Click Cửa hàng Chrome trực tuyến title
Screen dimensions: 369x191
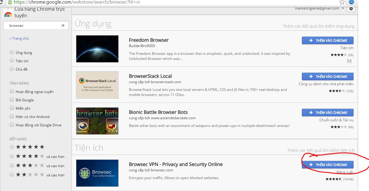(40, 12)
